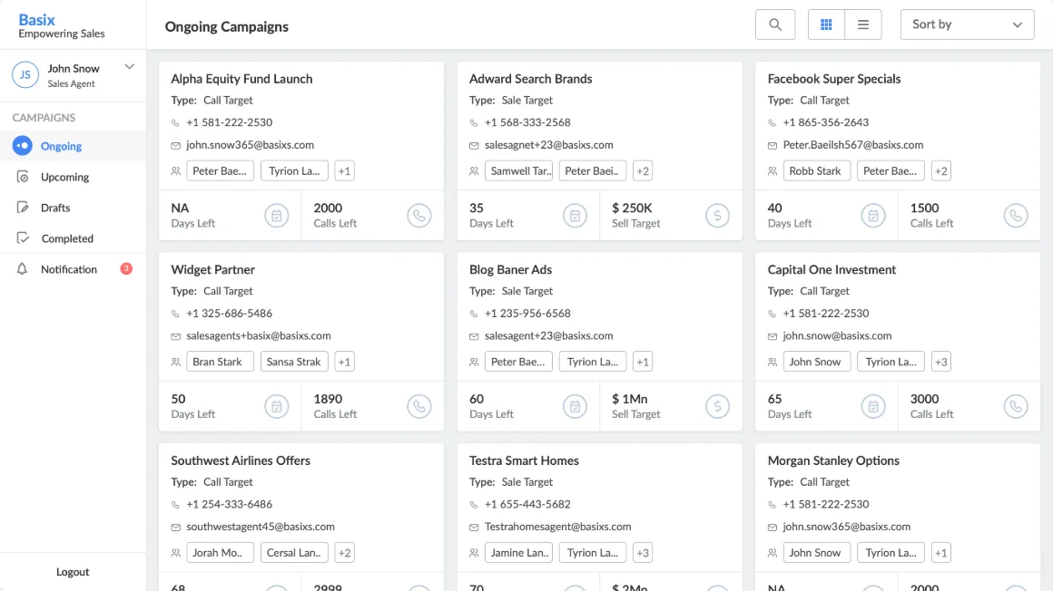Open Capital One Investment campaign
This screenshot has width=1053, height=591.
(x=832, y=269)
